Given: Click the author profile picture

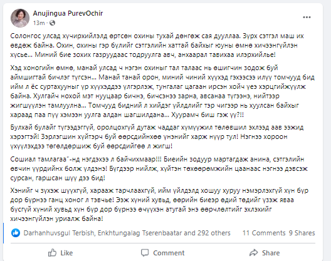Looking at the screenshot, I should tap(20, 18).
